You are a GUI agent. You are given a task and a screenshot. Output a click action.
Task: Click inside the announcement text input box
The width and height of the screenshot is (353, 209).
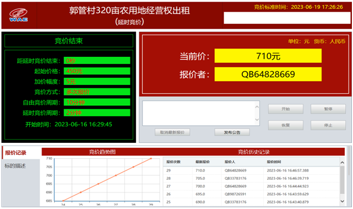[198, 113]
